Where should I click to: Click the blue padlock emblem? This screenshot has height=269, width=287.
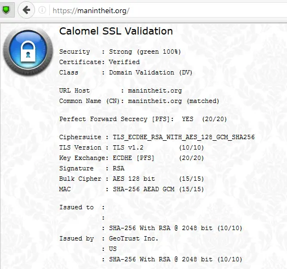(x=28, y=51)
